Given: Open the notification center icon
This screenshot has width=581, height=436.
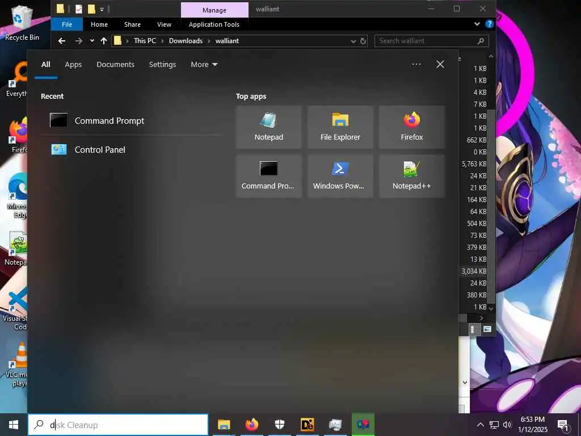Looking at the screenshot, I should point(563,425).
